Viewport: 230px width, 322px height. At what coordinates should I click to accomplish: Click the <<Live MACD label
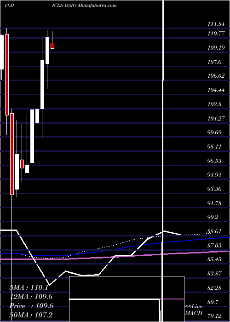[194, 310]
